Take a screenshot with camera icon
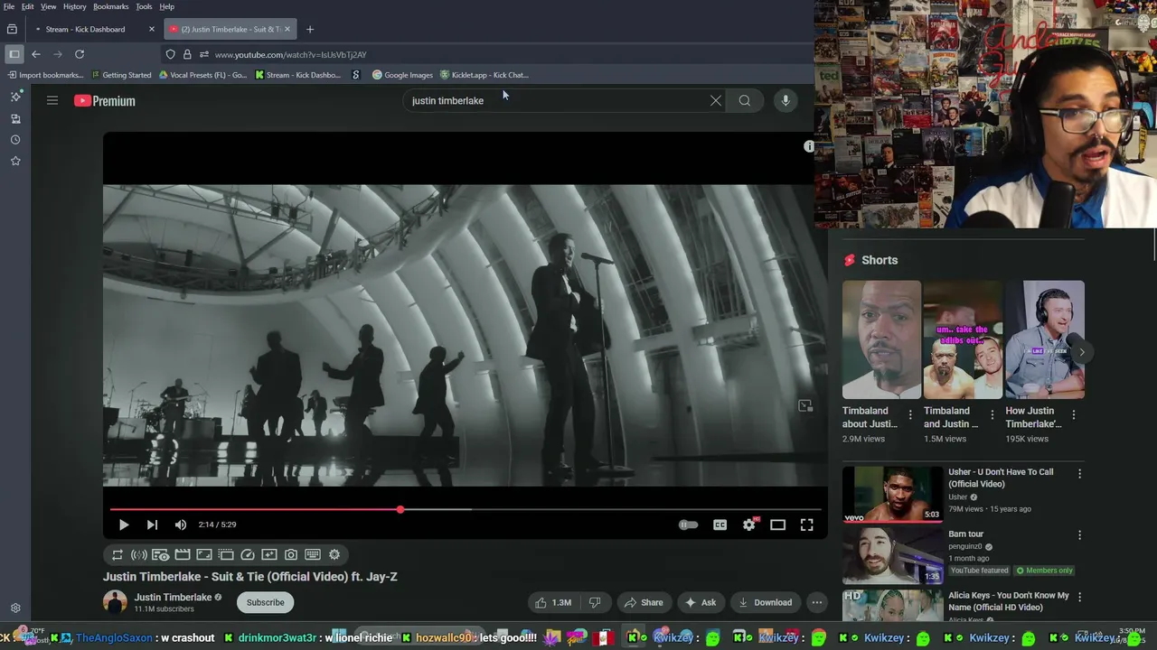The width and height of the screenshot is (1157, 650). point(291,555)
